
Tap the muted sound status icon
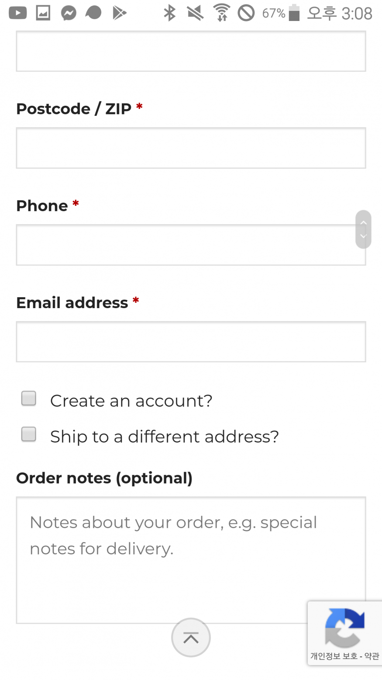click(195, 13)
